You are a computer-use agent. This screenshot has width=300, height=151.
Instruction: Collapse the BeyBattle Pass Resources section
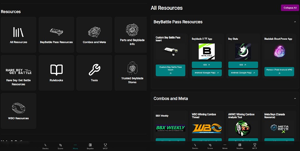(295, 22)
